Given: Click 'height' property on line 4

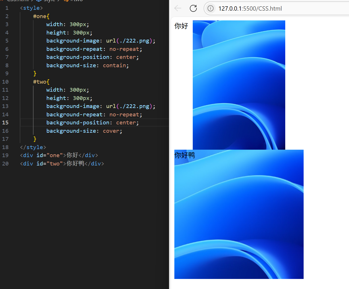Looking at the screenshot, I should 56,33.
